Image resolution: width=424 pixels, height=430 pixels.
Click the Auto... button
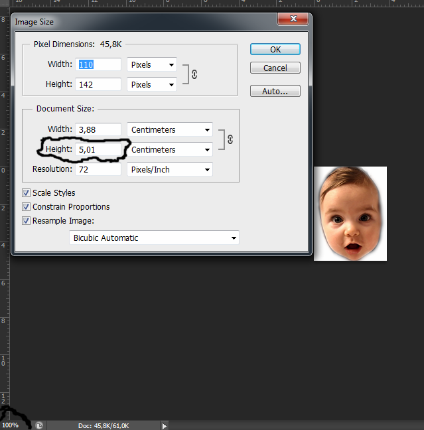tap(275, 91)
